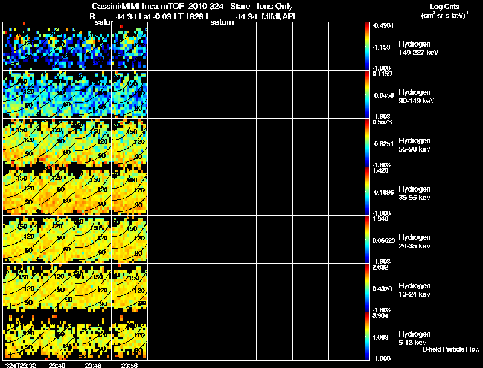
Task: Open the 23:56 image in 5-13 keV row
Action: click(129, 336)
